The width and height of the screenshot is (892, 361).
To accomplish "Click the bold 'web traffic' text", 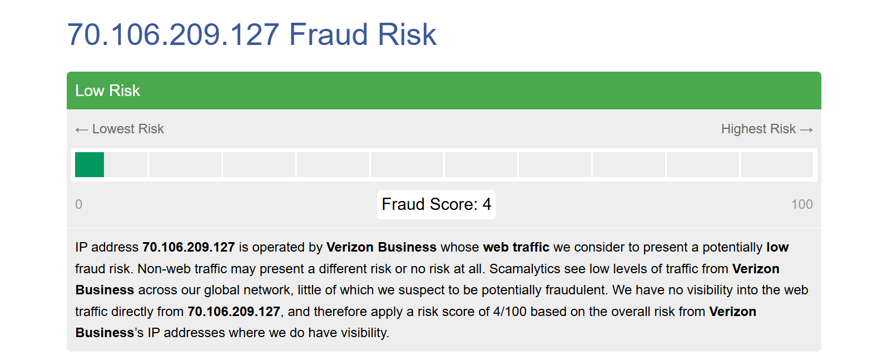I will click(516, 247).
